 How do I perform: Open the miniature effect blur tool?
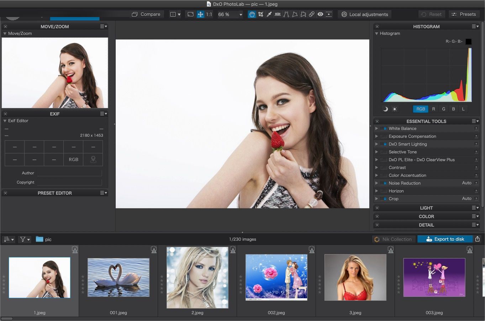pyautogui.click(x=329, y=14)
